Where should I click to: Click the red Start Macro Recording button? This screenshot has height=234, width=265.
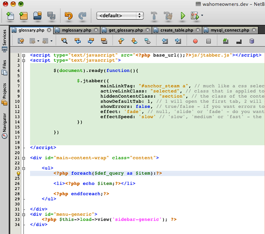pyautogui.click(x=195, y=41)
